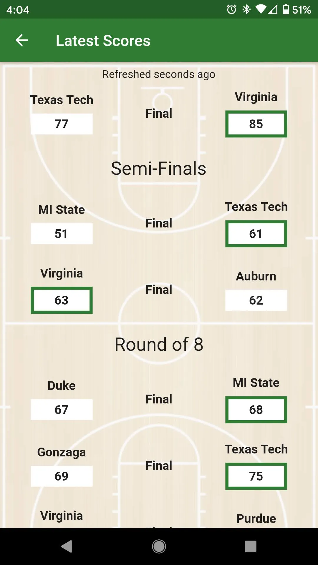Select Gonzaga's score 69
The image size is (318, 565).
[x=62, y=476]
